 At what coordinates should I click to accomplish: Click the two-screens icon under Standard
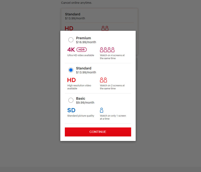coord(103,80)
